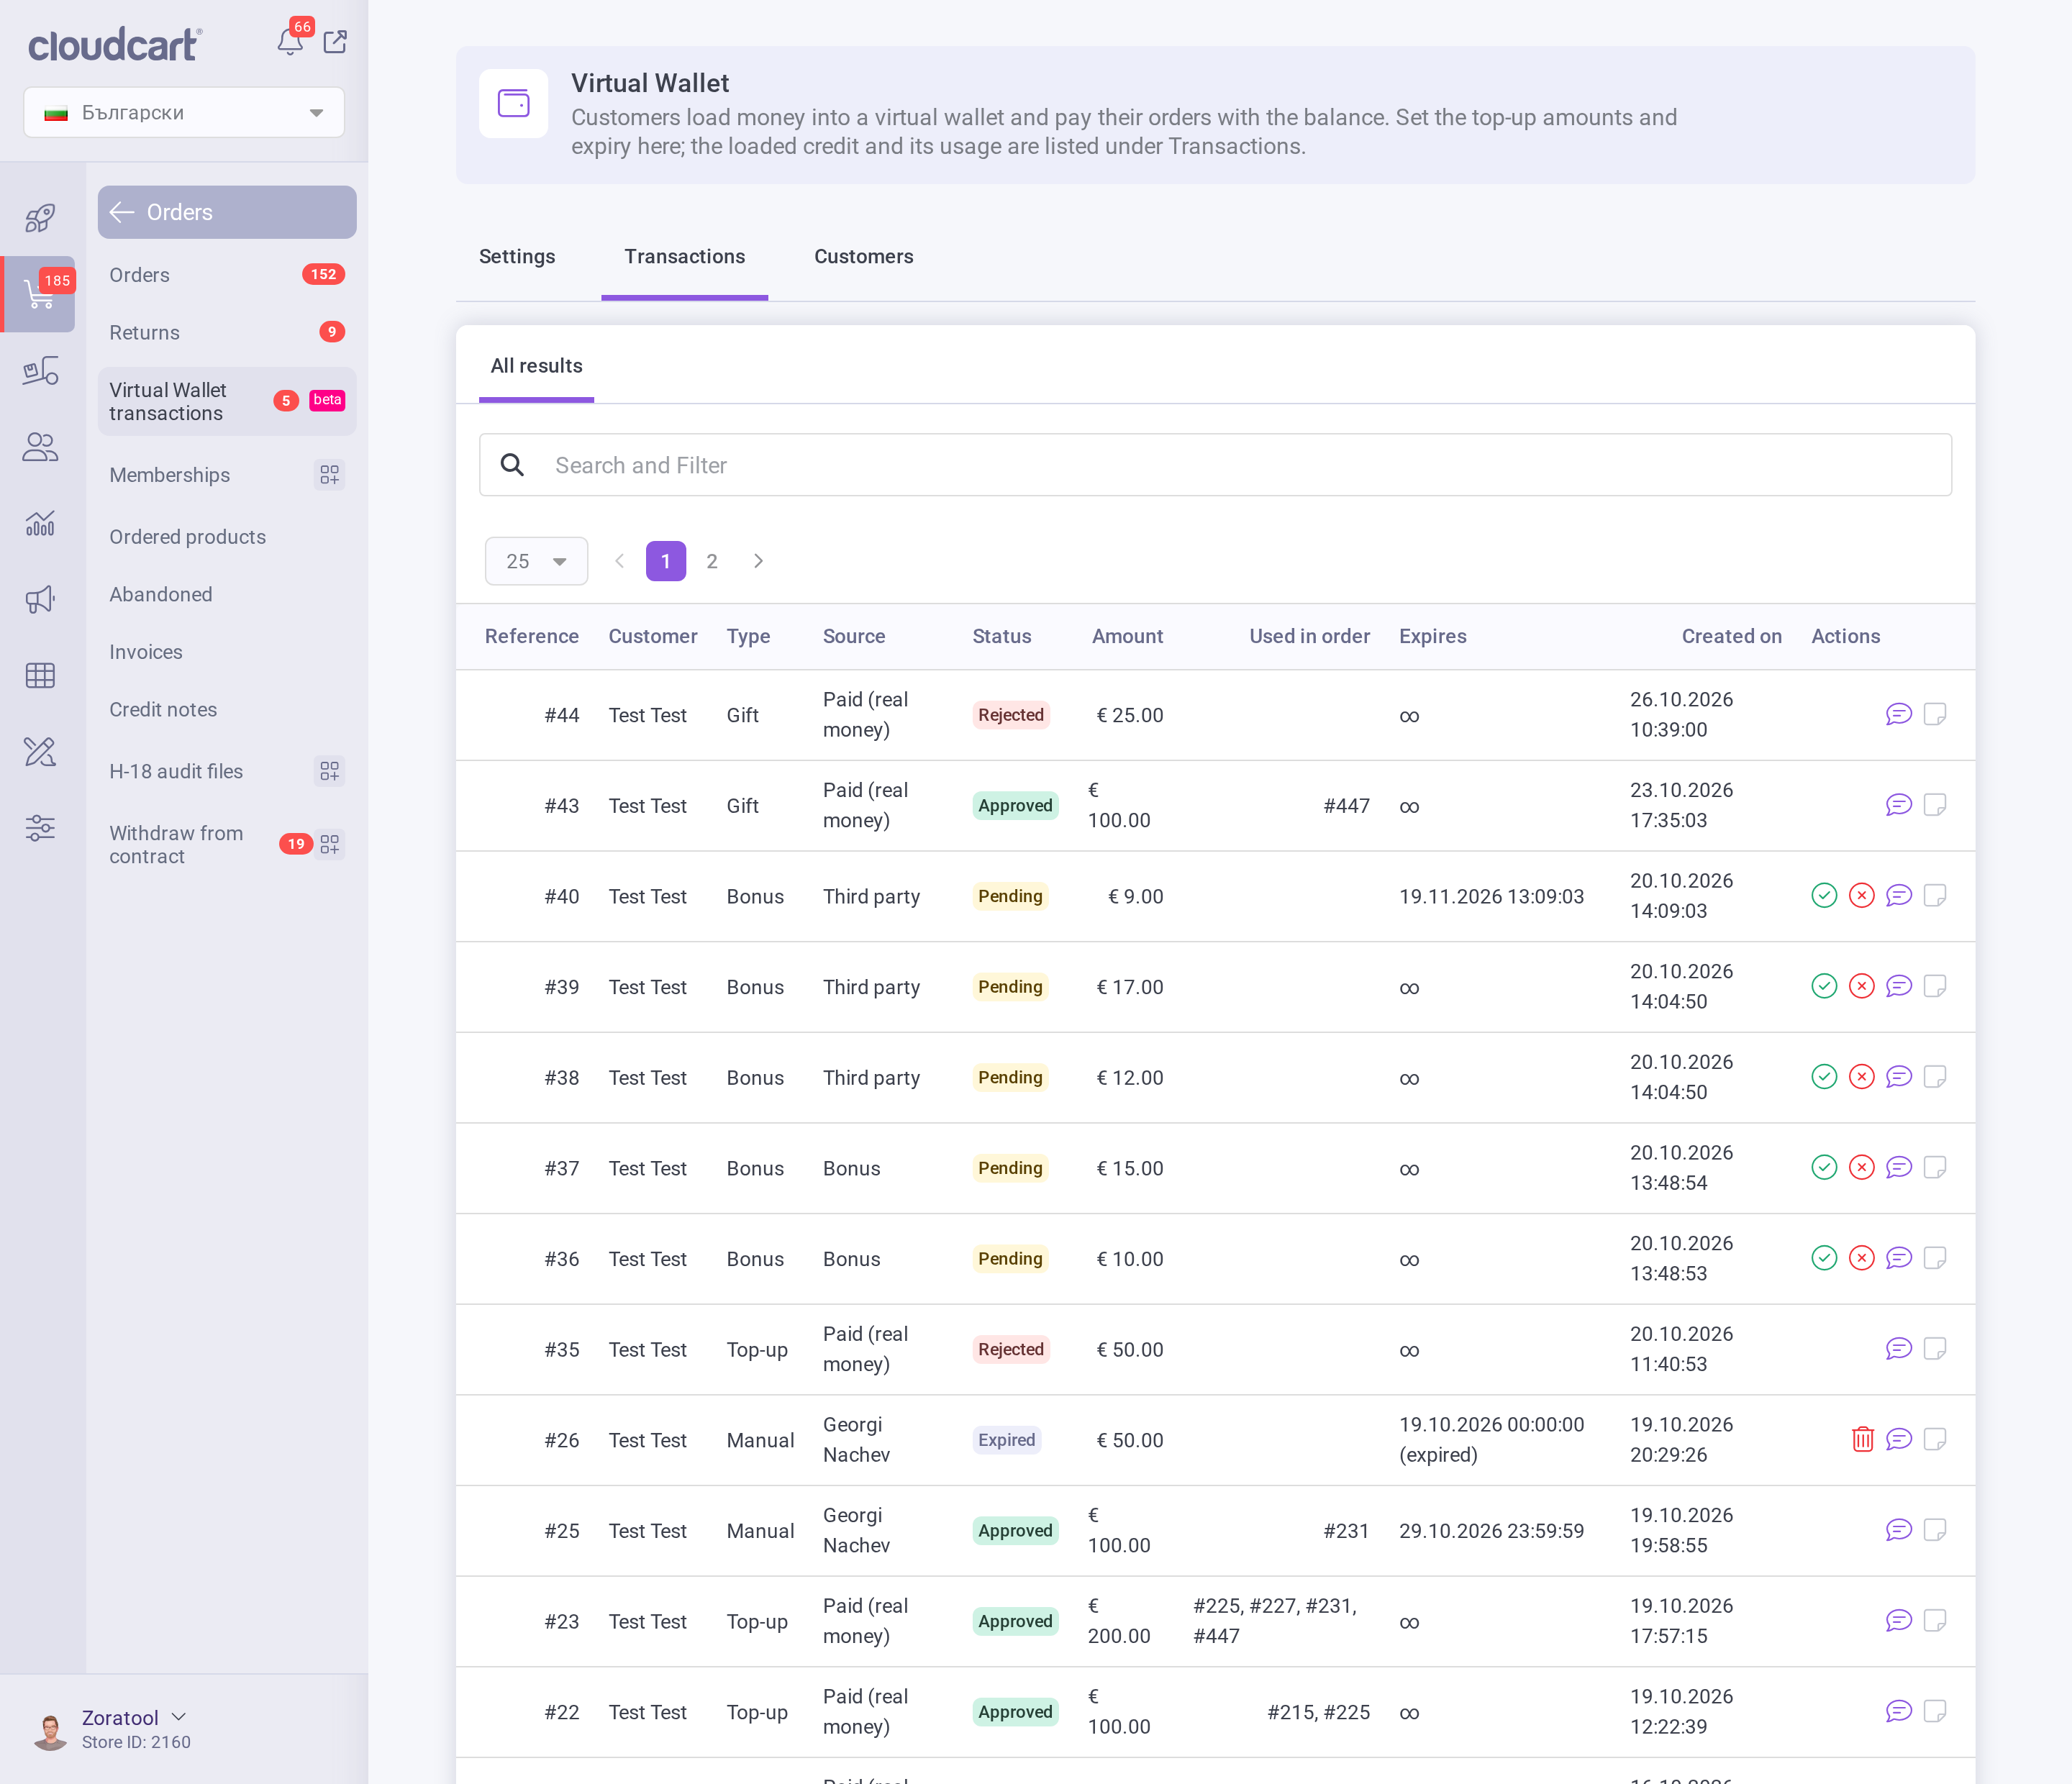The height and width of the screenshot is (1784, 2072).
Task: Open Abandoned in the sidebar
Action: 227,594
